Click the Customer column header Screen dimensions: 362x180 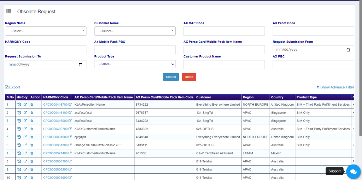pyautogui.click(x=203, y=97)
